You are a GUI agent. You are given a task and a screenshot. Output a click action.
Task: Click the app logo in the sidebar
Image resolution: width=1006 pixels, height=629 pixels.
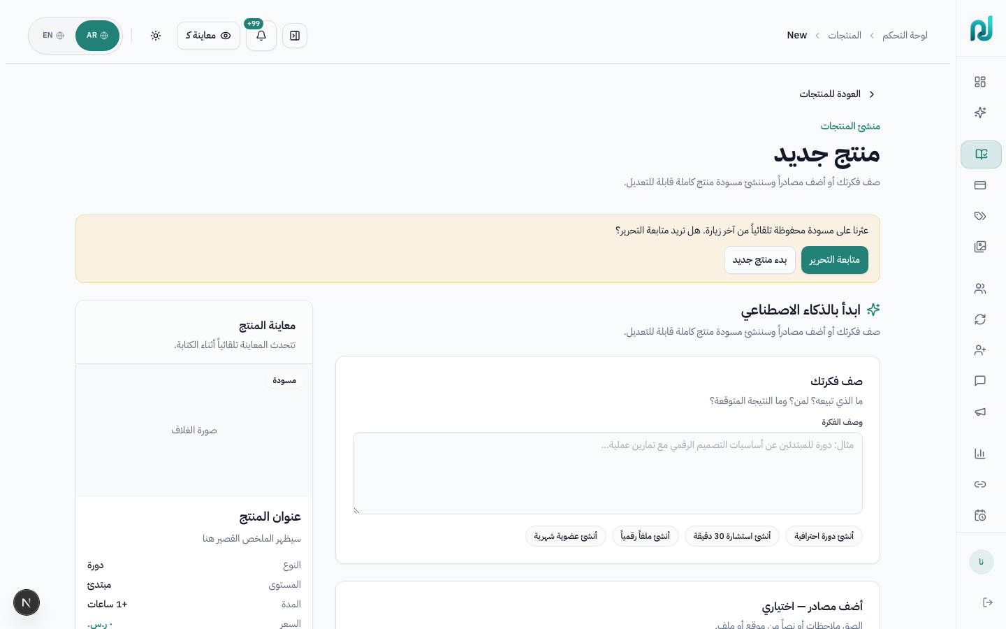point(981,29)
